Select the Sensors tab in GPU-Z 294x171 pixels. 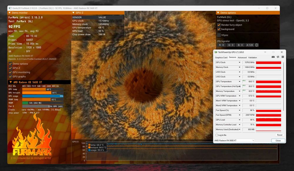(x=233, y=57)
